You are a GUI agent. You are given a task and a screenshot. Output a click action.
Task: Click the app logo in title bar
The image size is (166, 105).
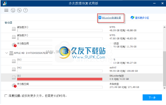(x=5, y=3)
